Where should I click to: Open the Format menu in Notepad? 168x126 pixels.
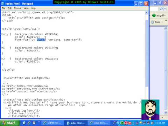tap(17, 8)
